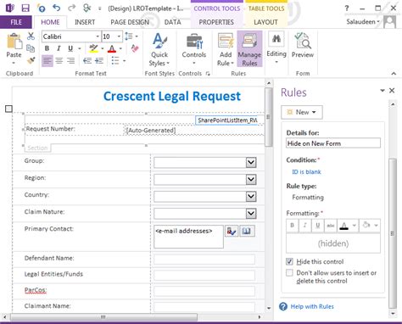Uncheck the Hide this control checkbox

[289, 261]
